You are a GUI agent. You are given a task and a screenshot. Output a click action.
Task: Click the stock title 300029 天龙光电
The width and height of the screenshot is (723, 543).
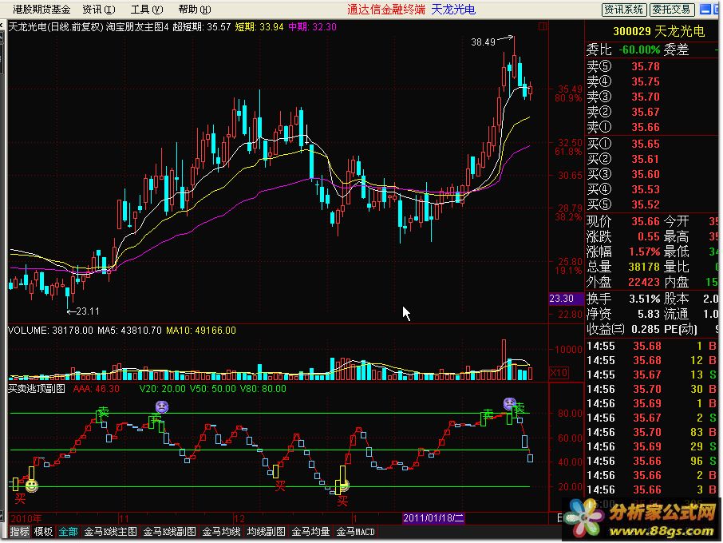coord(658,31)
